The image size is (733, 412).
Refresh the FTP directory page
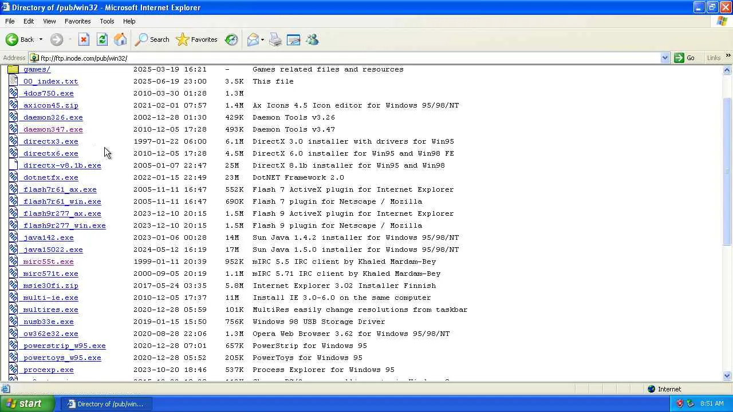point(102,39)
